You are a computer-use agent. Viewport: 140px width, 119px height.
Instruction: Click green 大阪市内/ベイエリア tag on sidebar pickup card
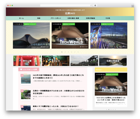[112, 75]
